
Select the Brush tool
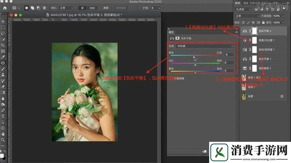[x=3, y=69]
